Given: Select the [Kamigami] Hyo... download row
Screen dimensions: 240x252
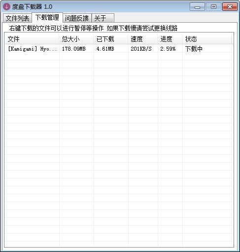Looking at the screenshot, I should (119, 49).
